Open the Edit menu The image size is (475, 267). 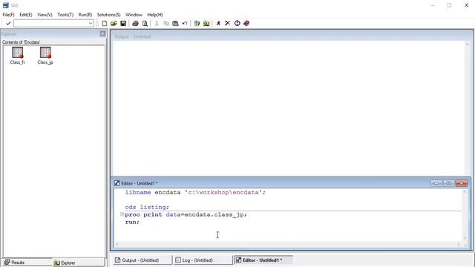pyautogui.click(x=26, y=15)
